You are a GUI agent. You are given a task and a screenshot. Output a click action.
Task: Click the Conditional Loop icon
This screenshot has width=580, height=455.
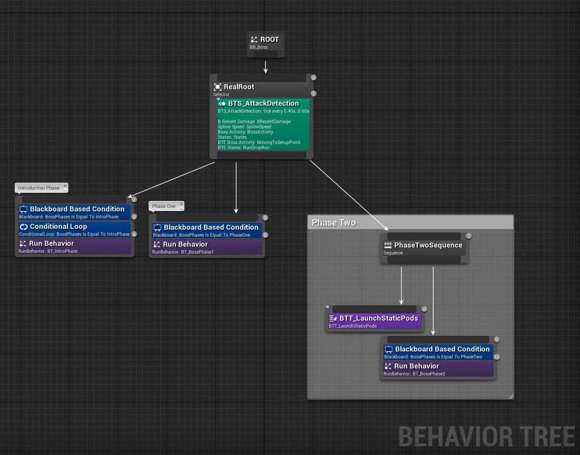pyautogui.click(x=23, y=227)
